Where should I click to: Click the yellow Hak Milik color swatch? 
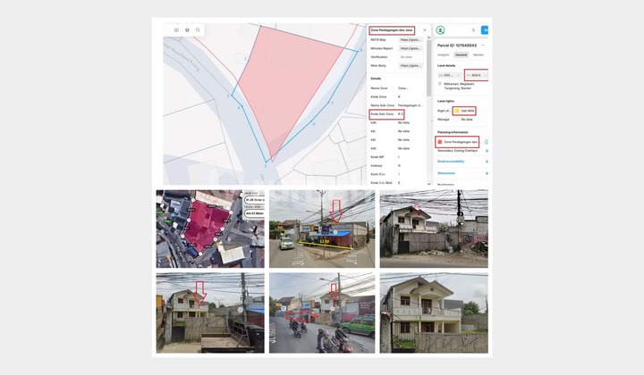coord(456,111)
